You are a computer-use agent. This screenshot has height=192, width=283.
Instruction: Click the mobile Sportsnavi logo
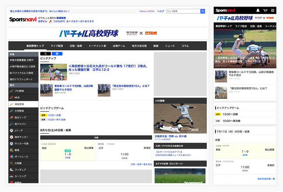(225, 10)
